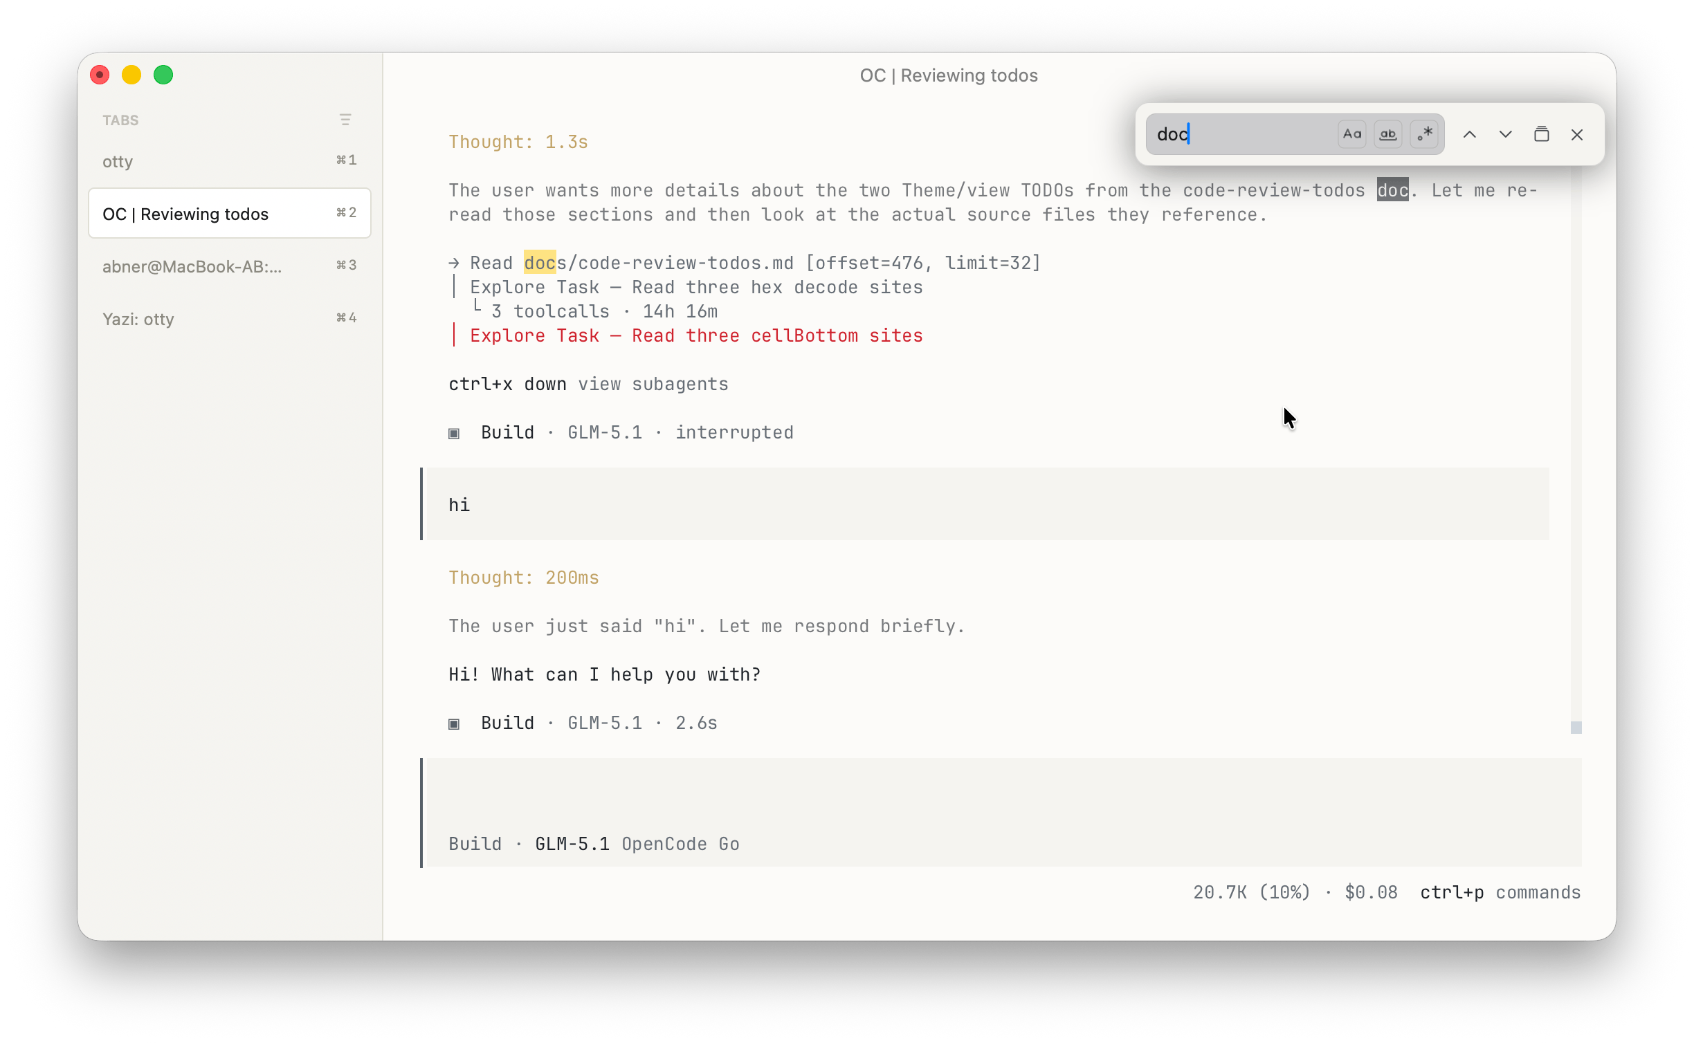Click the window title OC | Reviewing todos
The height and width of the screenshot is (1043, 1694).
tap(949, 75)
